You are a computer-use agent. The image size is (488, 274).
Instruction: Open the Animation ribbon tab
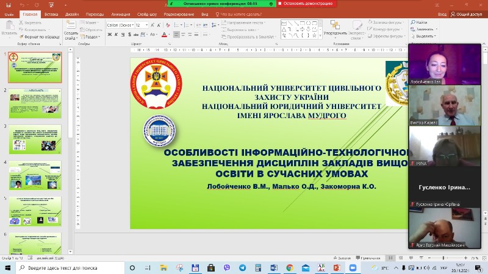[121, 14]
